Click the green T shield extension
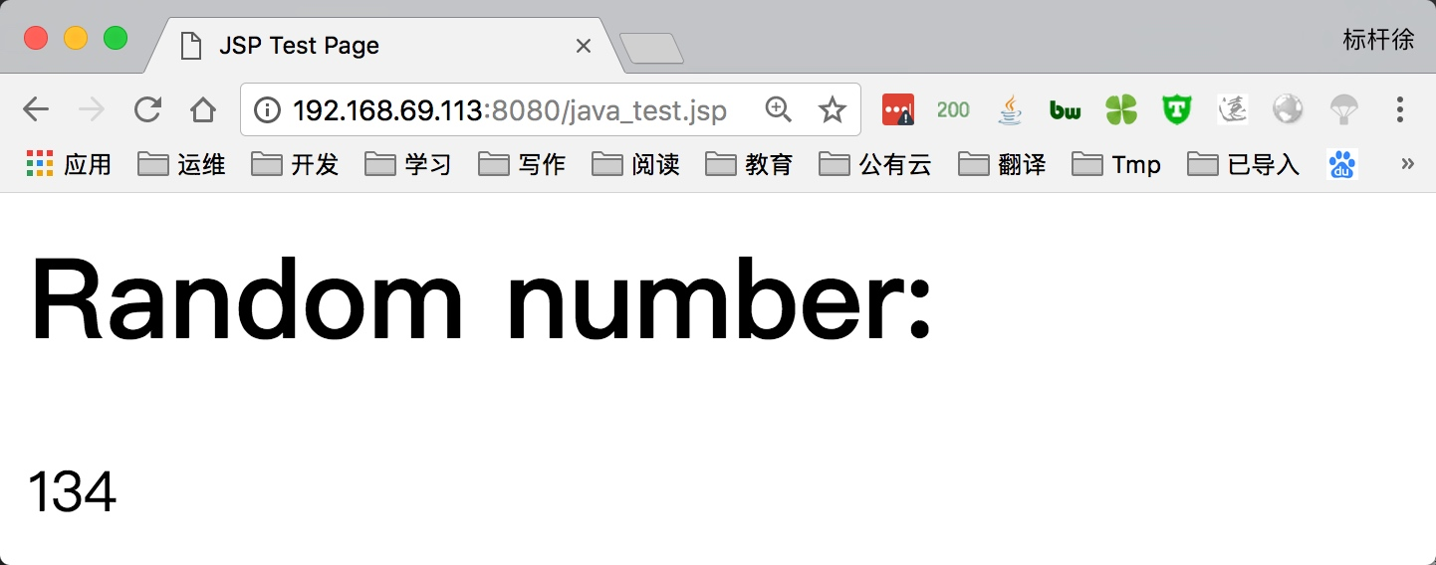This screenshot has height=565, width=1436. click(1177, 109)
